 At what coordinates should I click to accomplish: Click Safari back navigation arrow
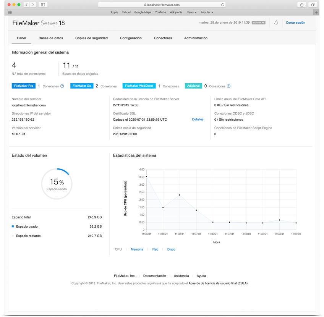(26, 5)
